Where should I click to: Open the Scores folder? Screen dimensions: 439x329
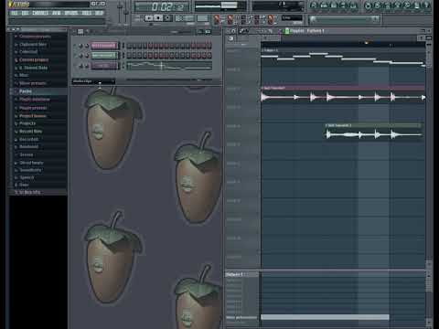pos(27,154)
